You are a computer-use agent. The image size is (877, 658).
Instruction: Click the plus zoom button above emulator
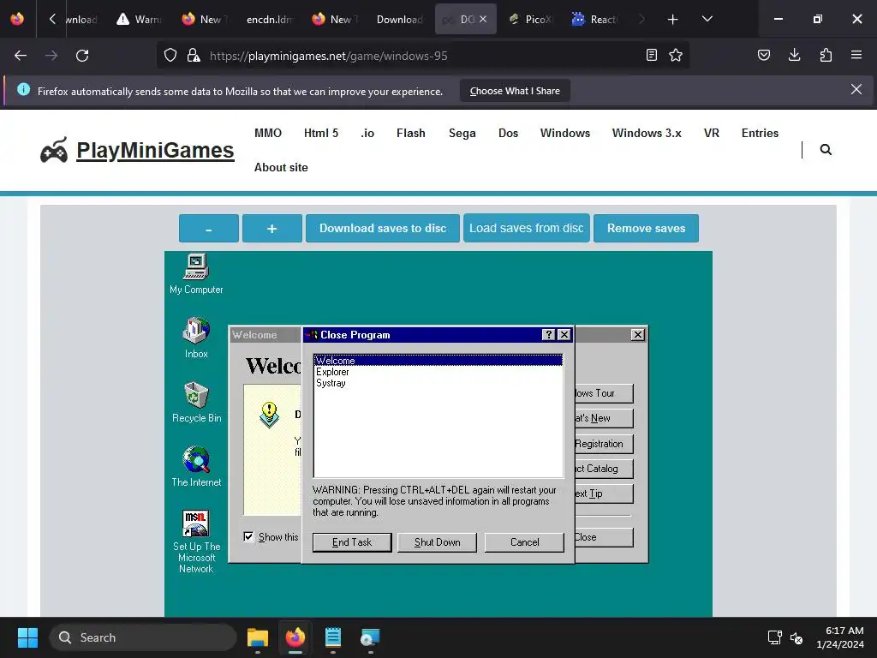tap(271, 228)
